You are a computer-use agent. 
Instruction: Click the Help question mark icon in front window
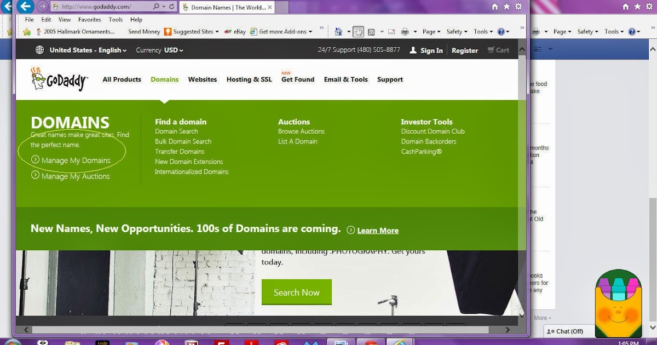click(500, 32)
